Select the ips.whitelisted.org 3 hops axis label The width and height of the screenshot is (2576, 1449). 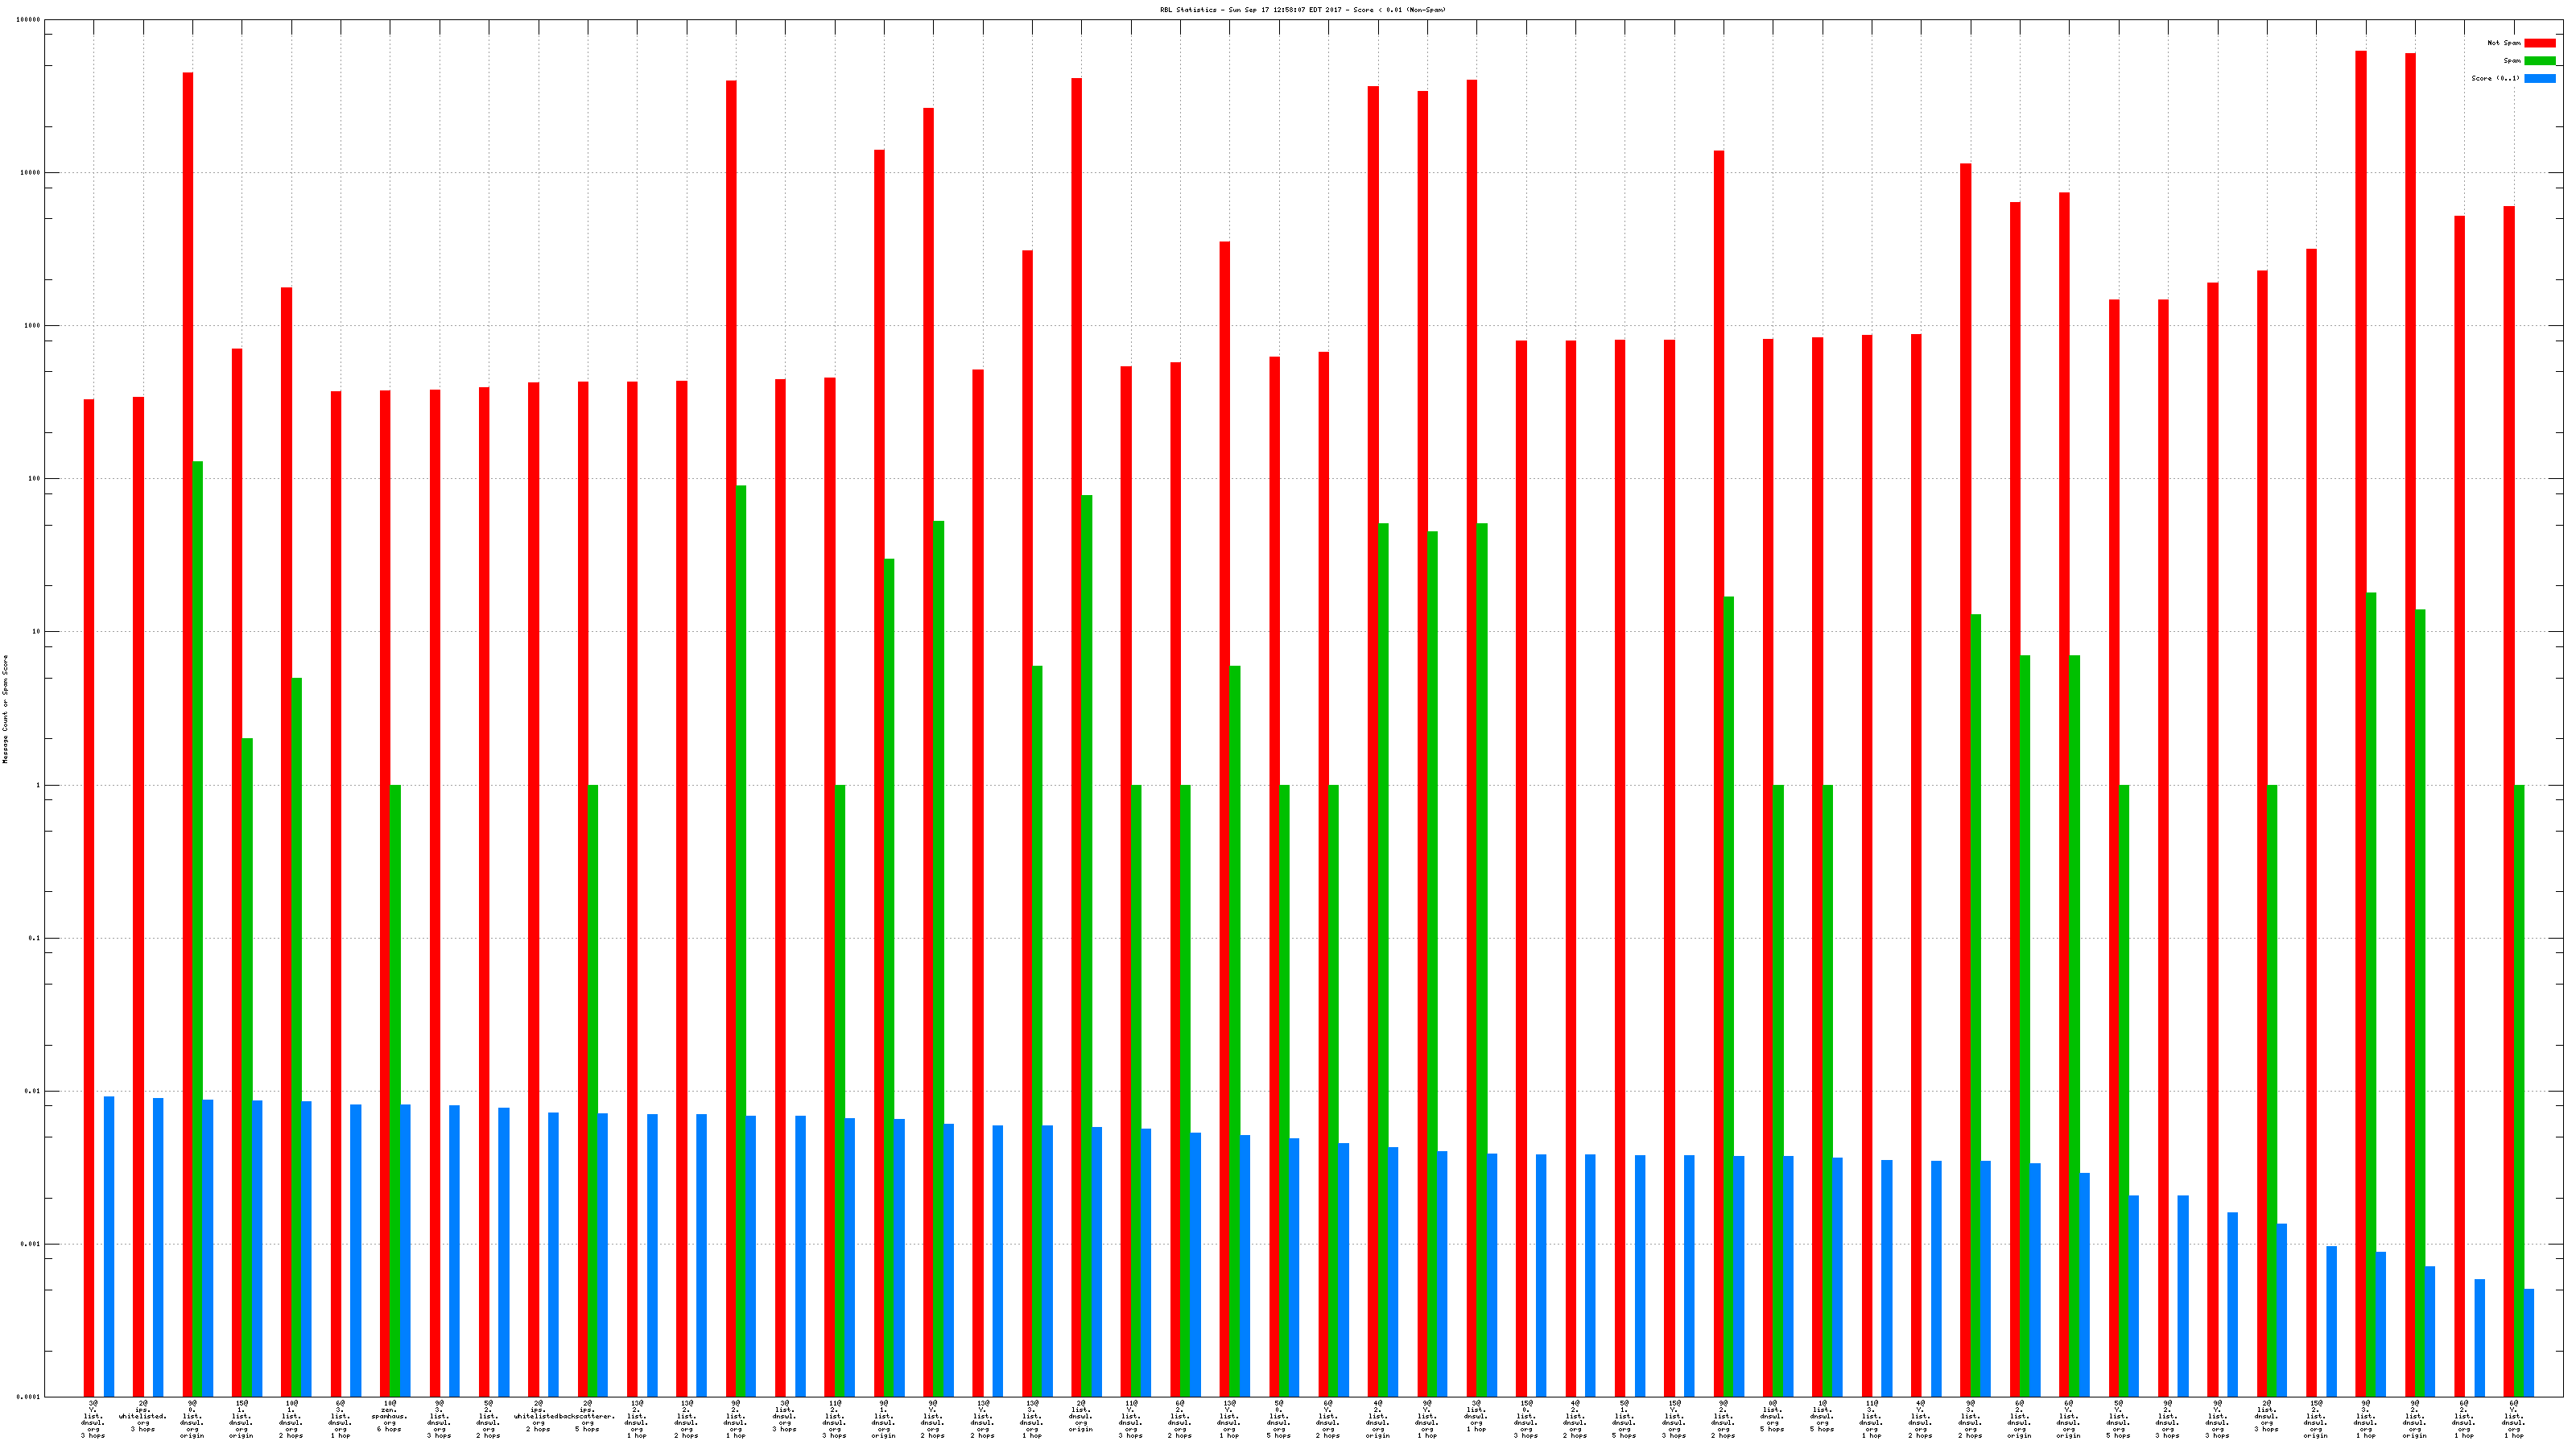coord(143,1416)
